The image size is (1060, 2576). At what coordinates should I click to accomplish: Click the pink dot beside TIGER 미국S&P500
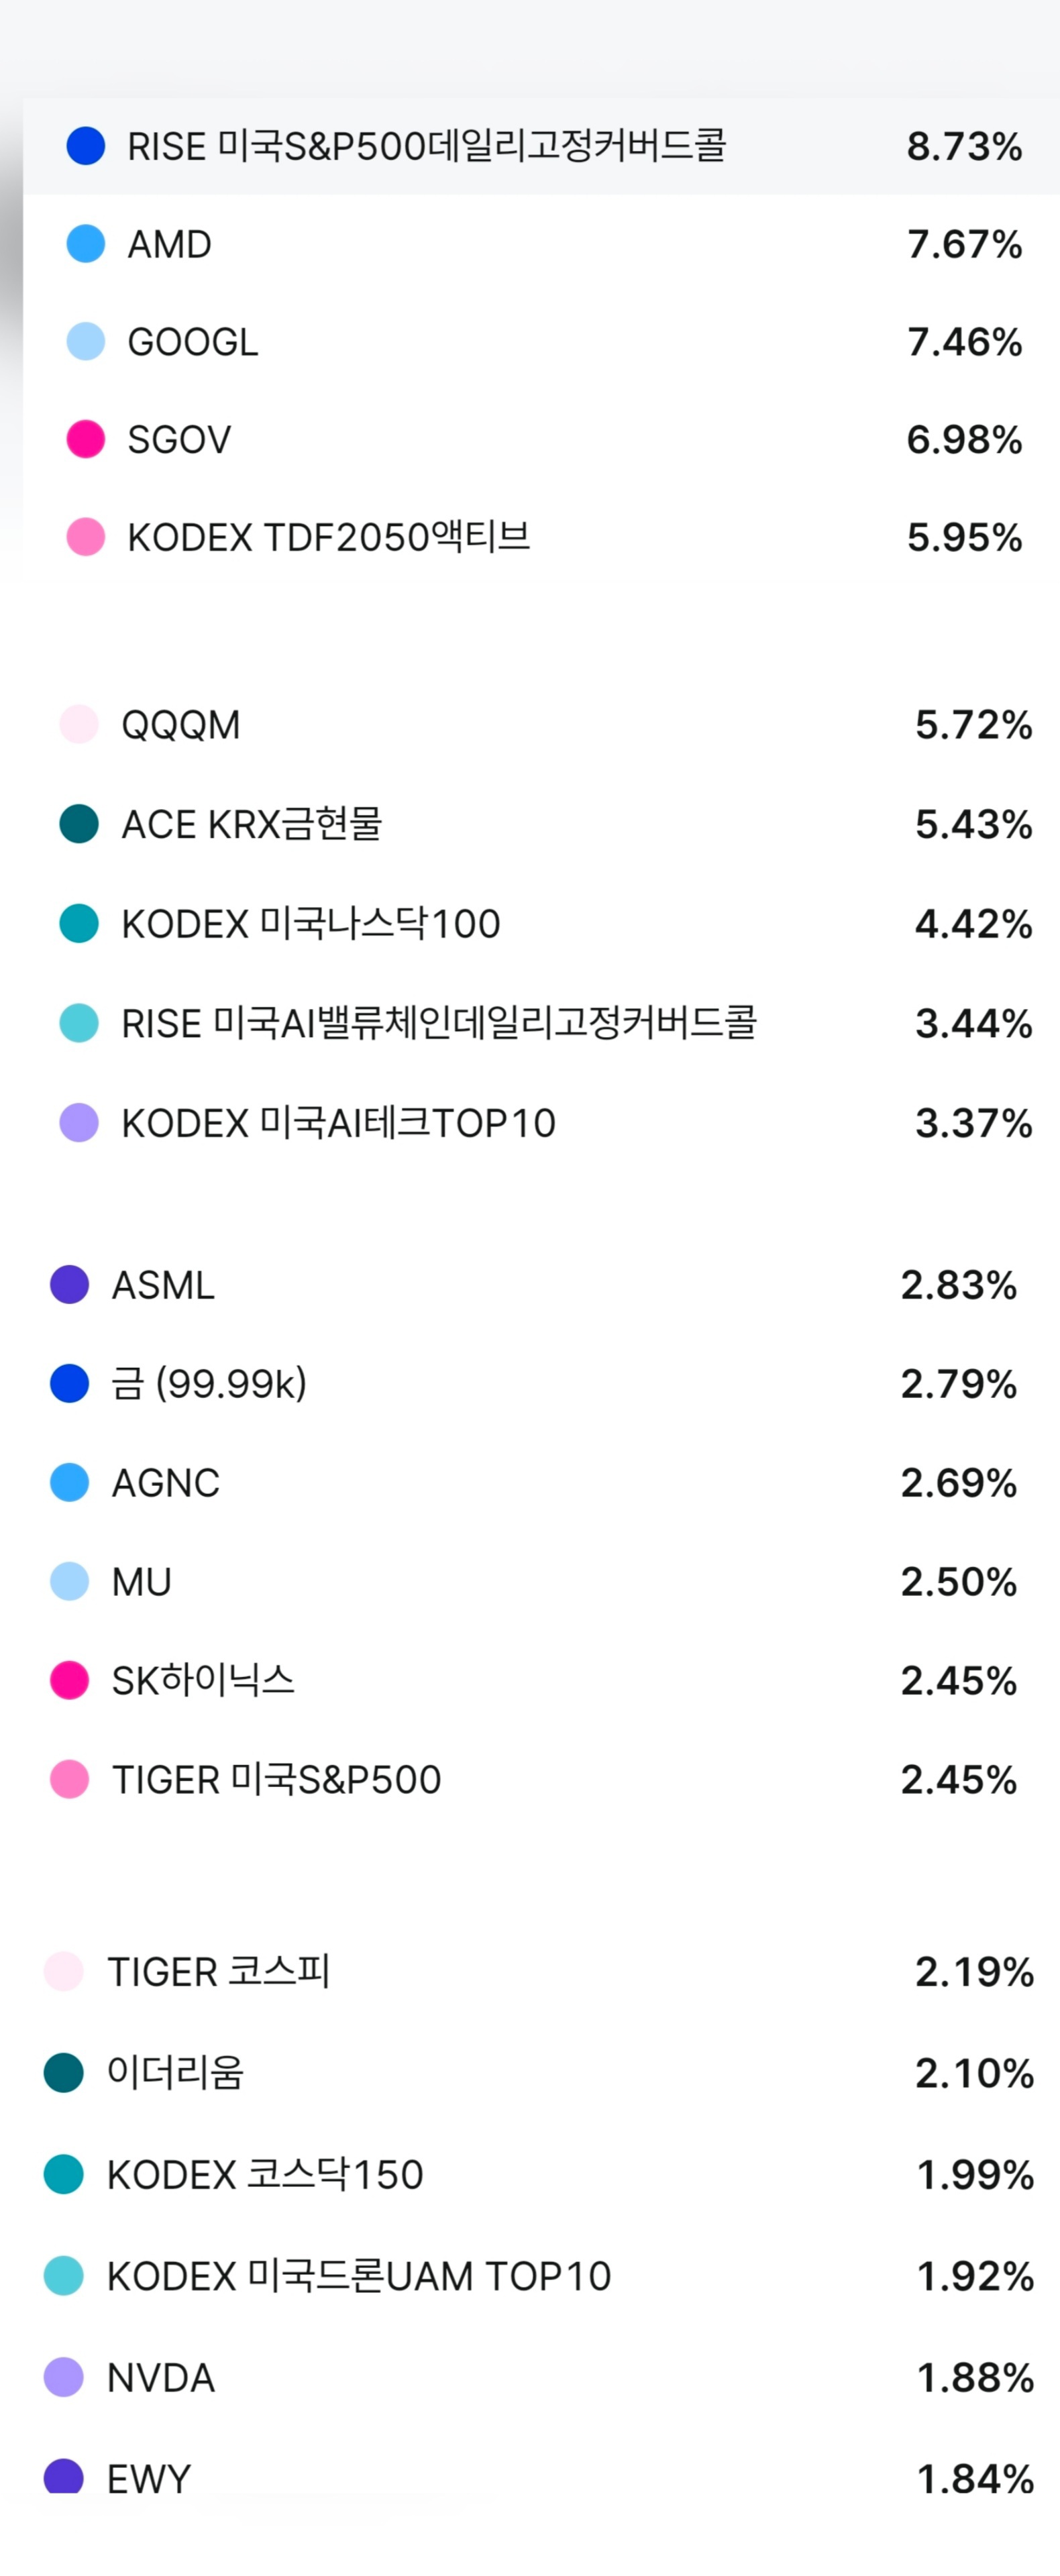point(70,1779)
